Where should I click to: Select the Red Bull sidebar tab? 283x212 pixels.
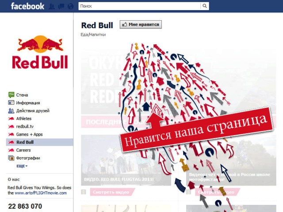[x=40, y=142]
